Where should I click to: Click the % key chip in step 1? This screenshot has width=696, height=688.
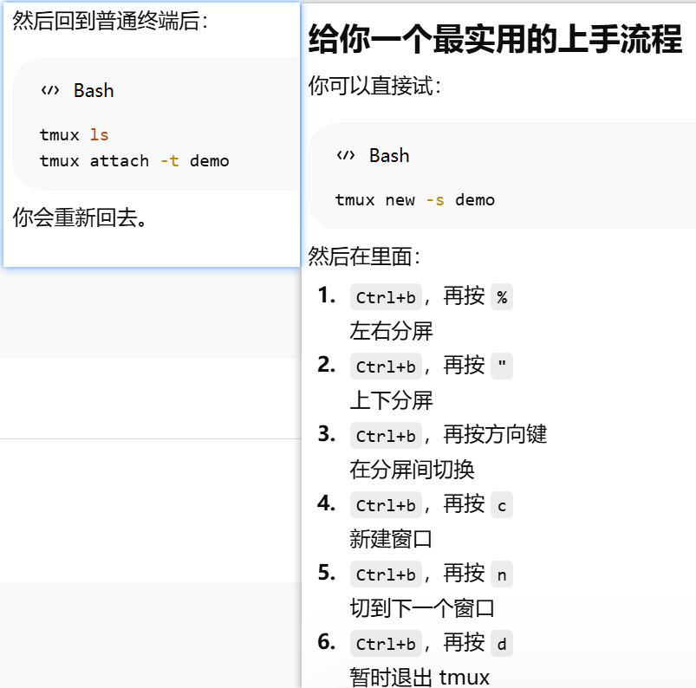point(502,297)
